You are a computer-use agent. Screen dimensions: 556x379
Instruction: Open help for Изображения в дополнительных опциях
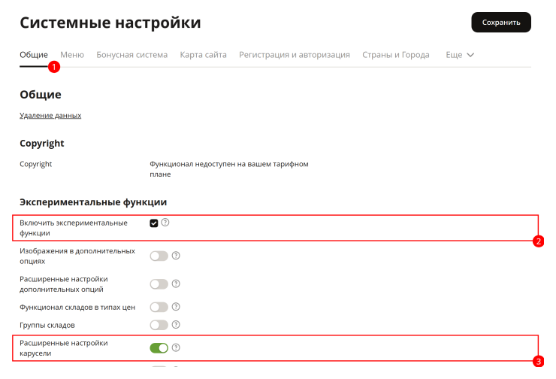pyautogui.click(x=176, y=256)
